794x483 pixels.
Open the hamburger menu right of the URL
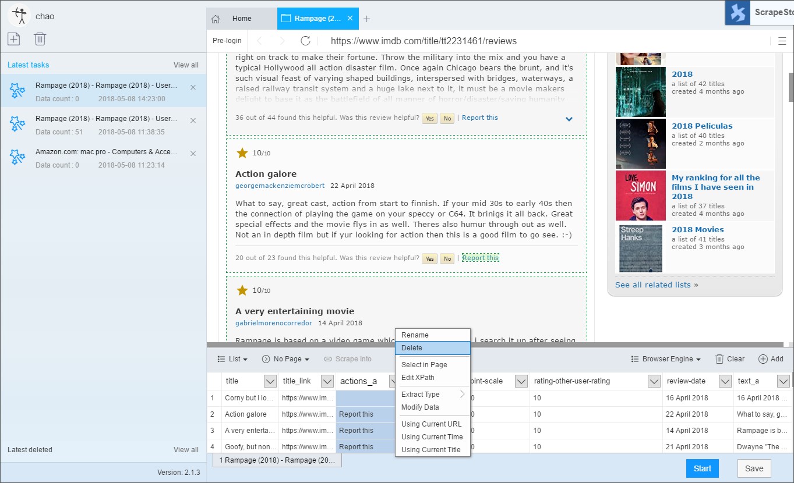click(782, 41)
